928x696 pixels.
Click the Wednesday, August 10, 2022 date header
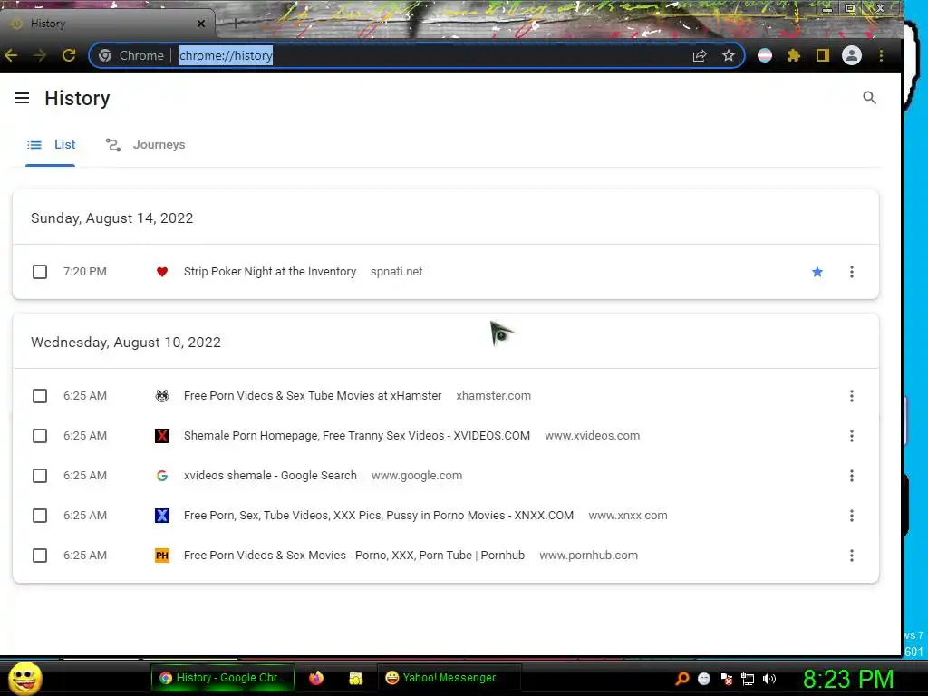click(126, 343)
